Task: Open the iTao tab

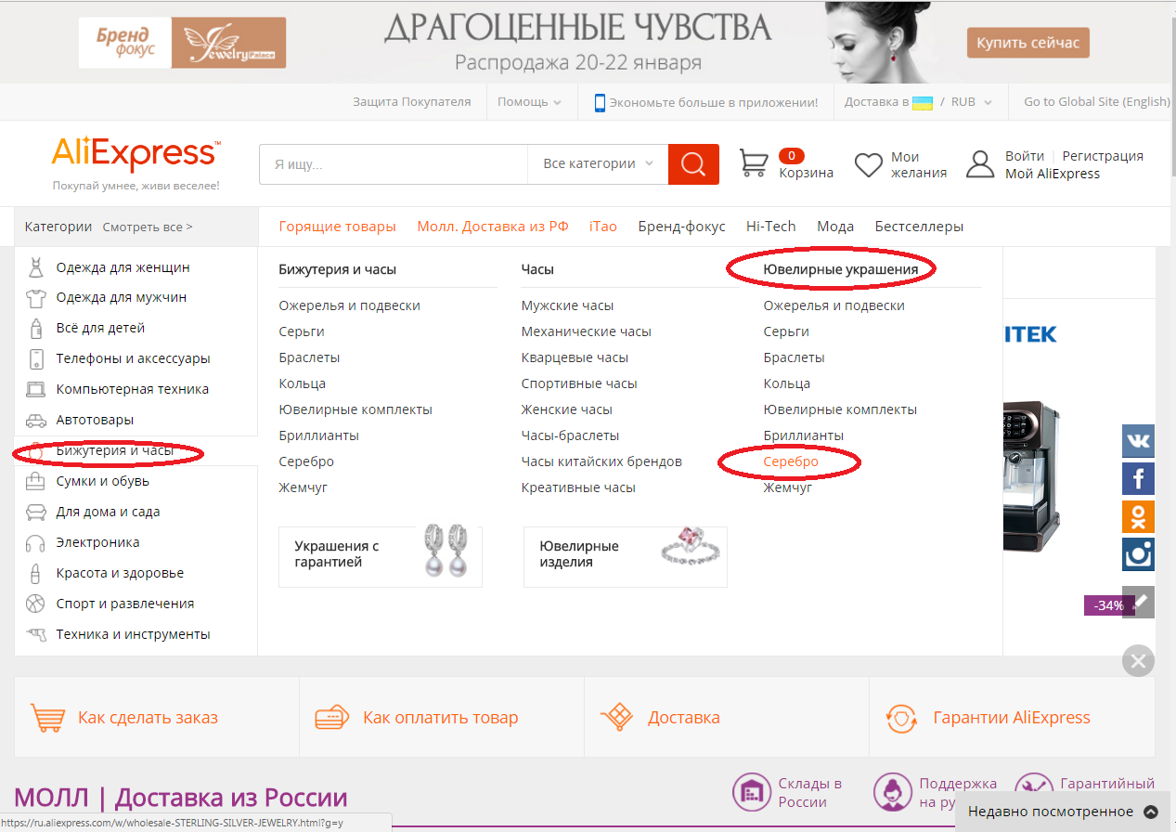Action: point(603,227)
